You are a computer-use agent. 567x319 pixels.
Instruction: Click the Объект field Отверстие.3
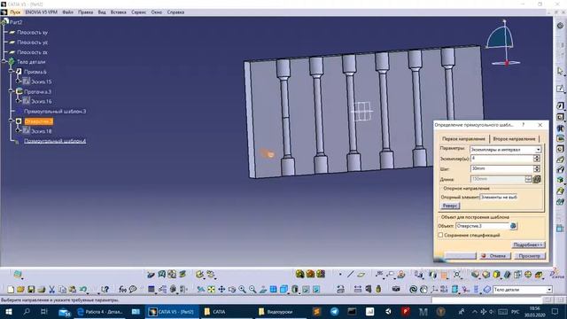(482, 226)
